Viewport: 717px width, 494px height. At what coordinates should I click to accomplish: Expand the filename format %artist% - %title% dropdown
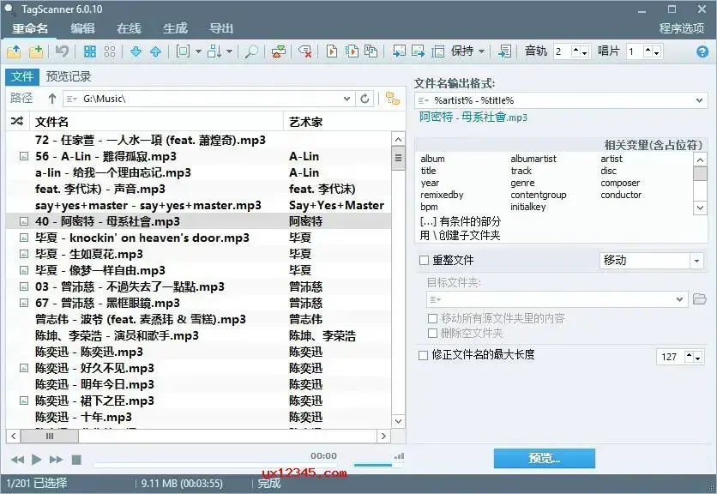click(699, 100)
